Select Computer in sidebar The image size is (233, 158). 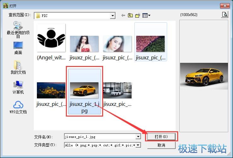[x=18, y=87]
